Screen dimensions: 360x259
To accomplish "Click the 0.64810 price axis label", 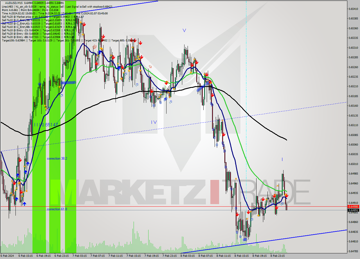I will pyautogui.click(x=354, y=241).
